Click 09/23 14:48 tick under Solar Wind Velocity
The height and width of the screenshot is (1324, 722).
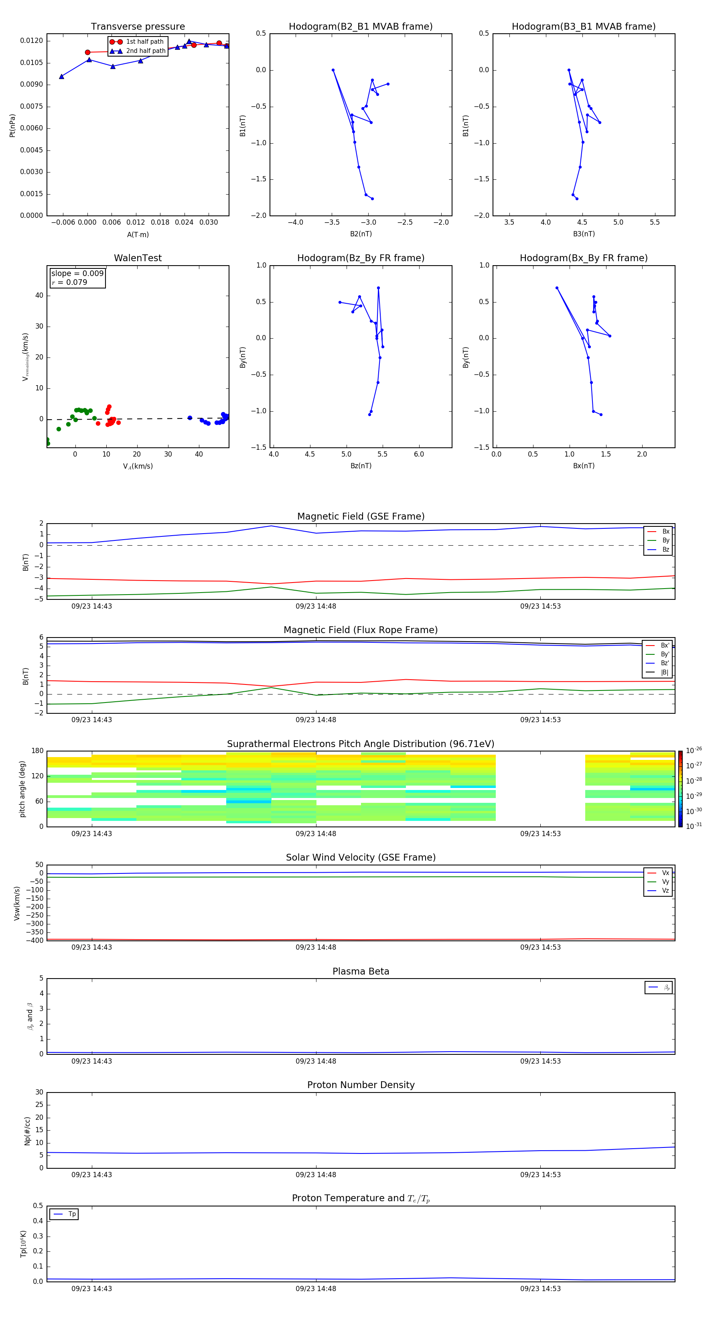[316, 947]
